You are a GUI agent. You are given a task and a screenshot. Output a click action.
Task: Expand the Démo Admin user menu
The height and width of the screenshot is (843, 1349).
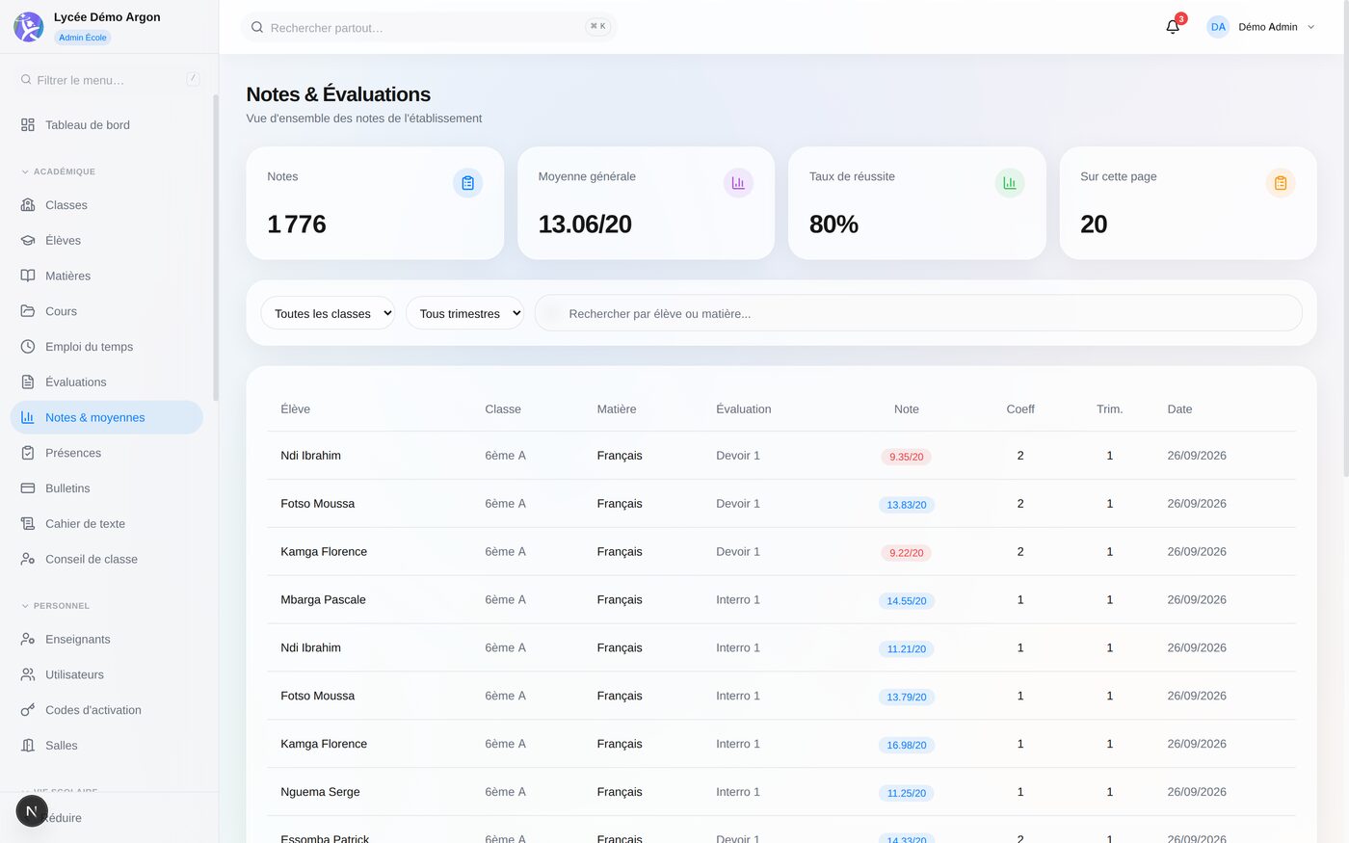[x=1261, y=27]
